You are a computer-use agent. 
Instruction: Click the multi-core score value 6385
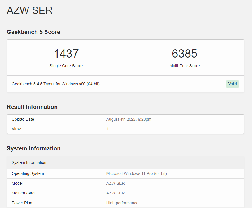point(184,54)
